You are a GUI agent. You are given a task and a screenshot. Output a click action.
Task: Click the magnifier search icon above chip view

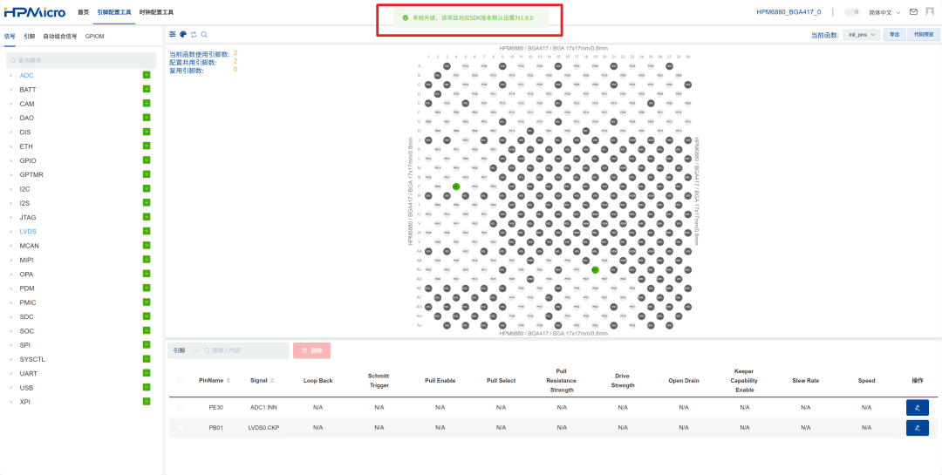(x=204, y=35)
